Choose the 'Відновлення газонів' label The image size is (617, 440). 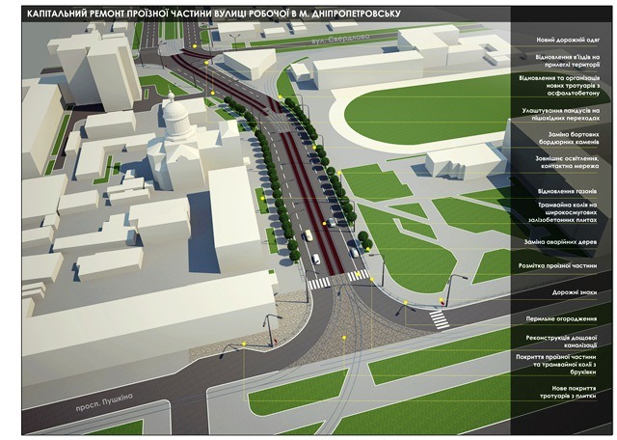click(569, 191)
